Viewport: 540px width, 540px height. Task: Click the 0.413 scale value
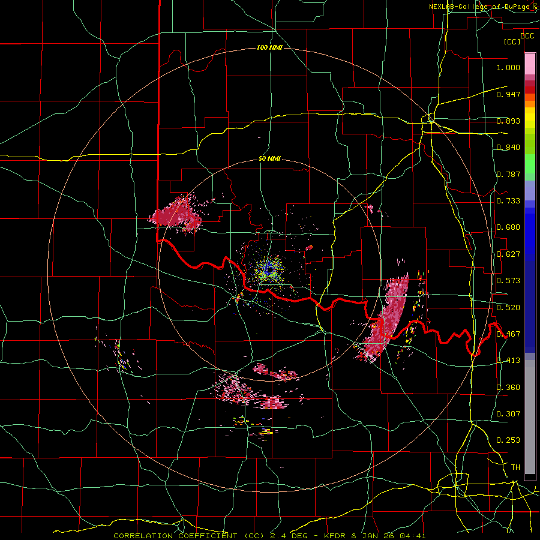[x=508, y=361]
